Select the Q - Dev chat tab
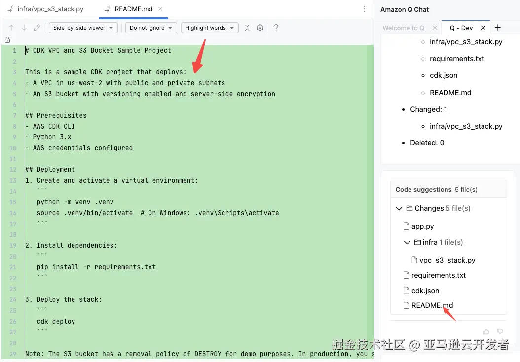Image resolution: width=520 pixels, height=362 pixels. (x=461, y=28)
